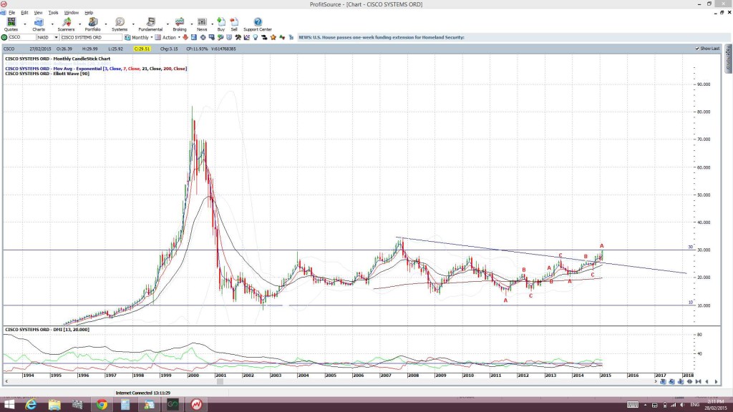
Task: Toggle the Show Last checkbox
Action: pos(697,49)
